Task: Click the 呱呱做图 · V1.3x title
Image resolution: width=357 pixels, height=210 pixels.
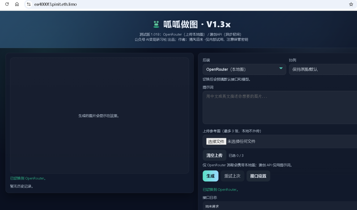Action: click(197, 24)
